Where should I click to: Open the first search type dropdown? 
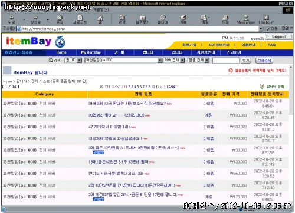(73, 60)
